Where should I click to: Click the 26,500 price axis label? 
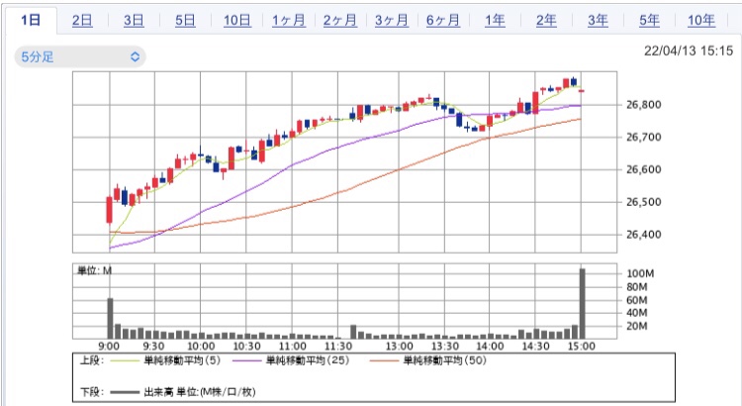pos(644,202)
